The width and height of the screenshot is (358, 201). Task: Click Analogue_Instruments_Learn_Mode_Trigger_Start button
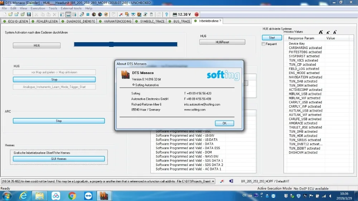54,87
